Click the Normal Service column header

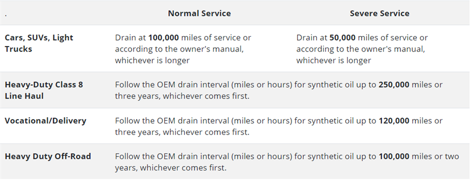199,13
